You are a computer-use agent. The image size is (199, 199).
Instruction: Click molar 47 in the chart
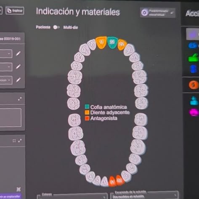(x=76, y=134)
